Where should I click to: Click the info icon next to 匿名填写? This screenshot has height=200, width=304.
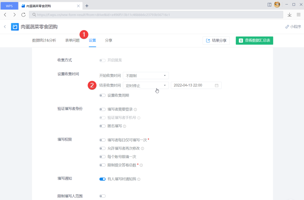(124, 126)
